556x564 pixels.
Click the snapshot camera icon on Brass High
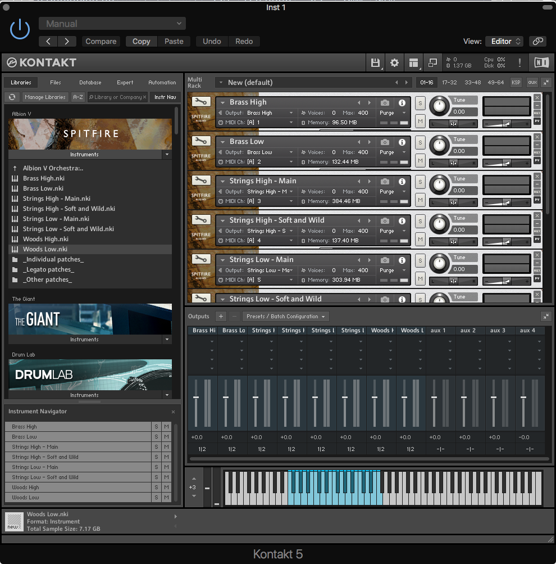click(x=385, y=103)
